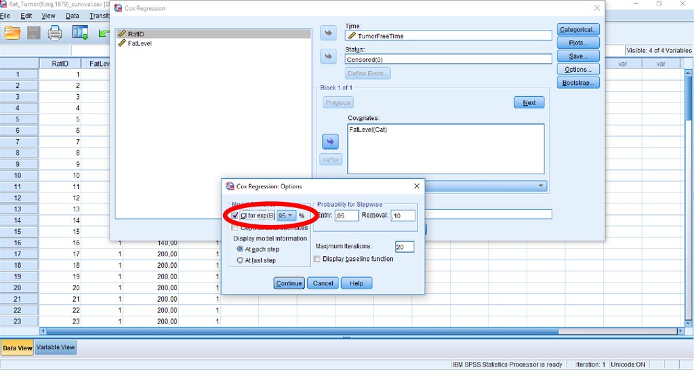Click the Plots... button
The image size is (694, 389).
coord(578,43)
